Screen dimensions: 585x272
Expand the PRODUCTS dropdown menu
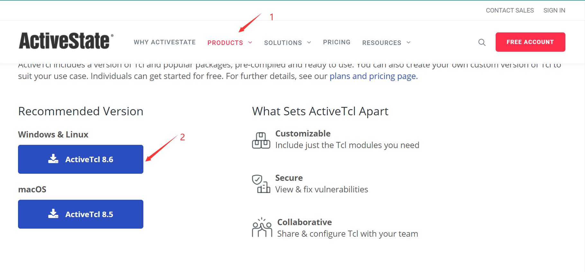(x=225, y=42)
